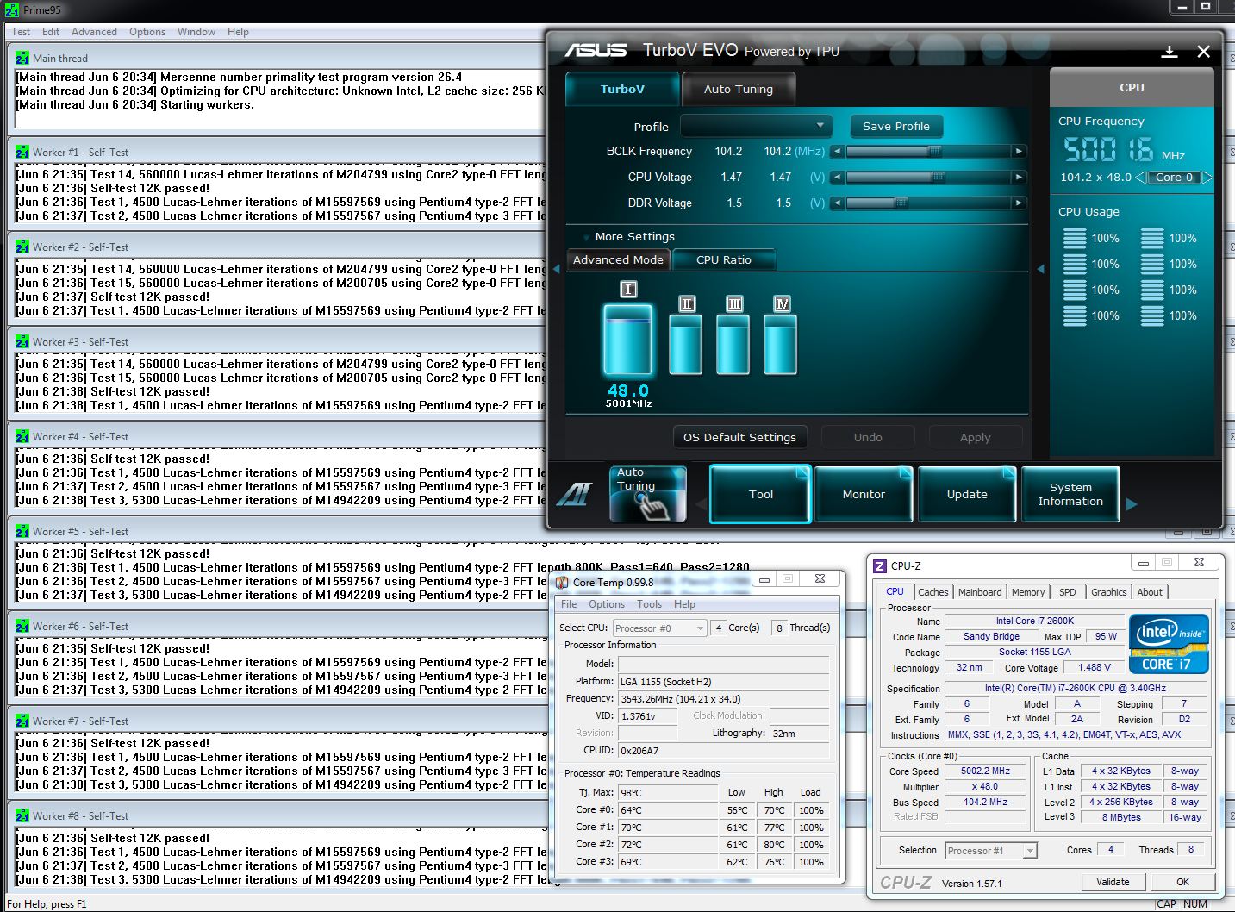Open Tool menu in AI Suite
This screenshot has width=1235, height=912.
[x=761, y=494]
